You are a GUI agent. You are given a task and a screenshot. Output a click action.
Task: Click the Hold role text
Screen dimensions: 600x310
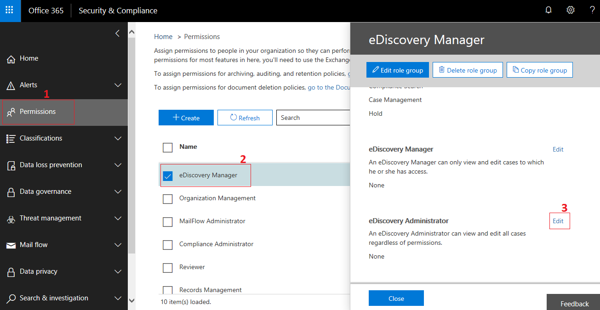pyautogui.click(x=376, y=113)
